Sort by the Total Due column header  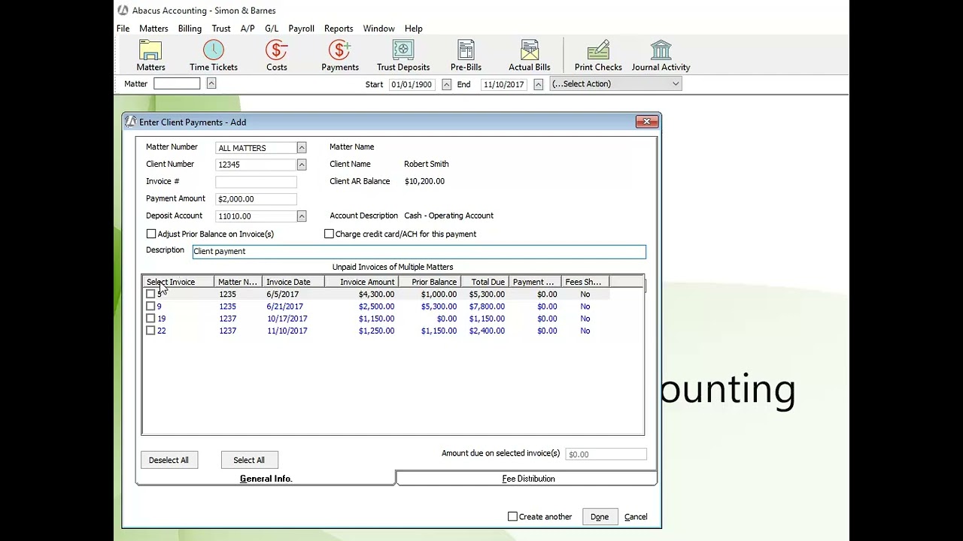(485, 282)
